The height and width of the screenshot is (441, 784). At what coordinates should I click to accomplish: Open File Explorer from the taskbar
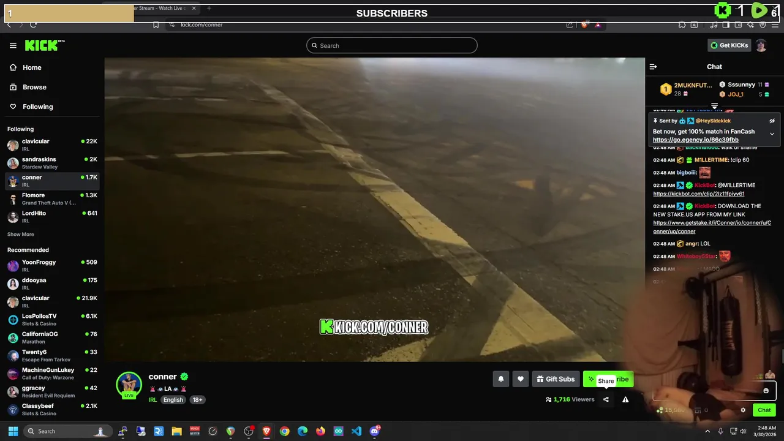pyautogui.click(x=176, y=431)
